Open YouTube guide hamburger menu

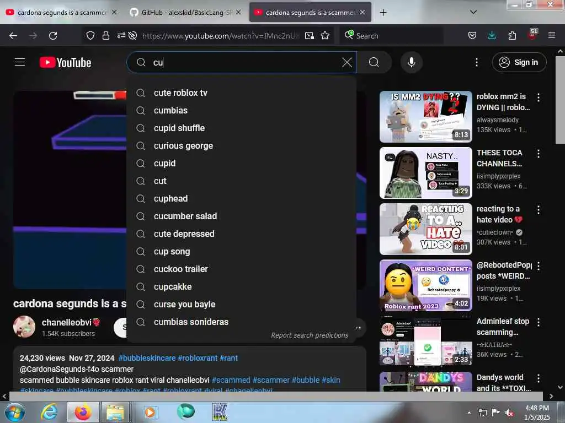point(20,62)
